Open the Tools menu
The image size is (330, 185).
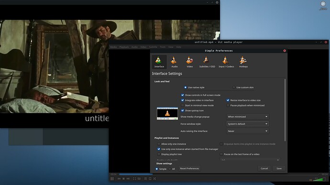(x=163, y=47)
